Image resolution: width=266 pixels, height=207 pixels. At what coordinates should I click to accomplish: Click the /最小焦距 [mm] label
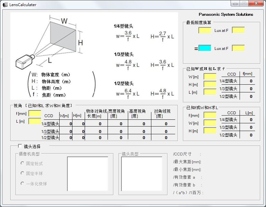[x=187, y=170]
